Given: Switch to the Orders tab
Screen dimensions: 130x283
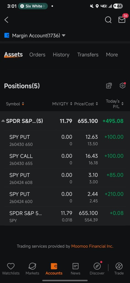Looking at the screenshot, I should coord(37,54).
